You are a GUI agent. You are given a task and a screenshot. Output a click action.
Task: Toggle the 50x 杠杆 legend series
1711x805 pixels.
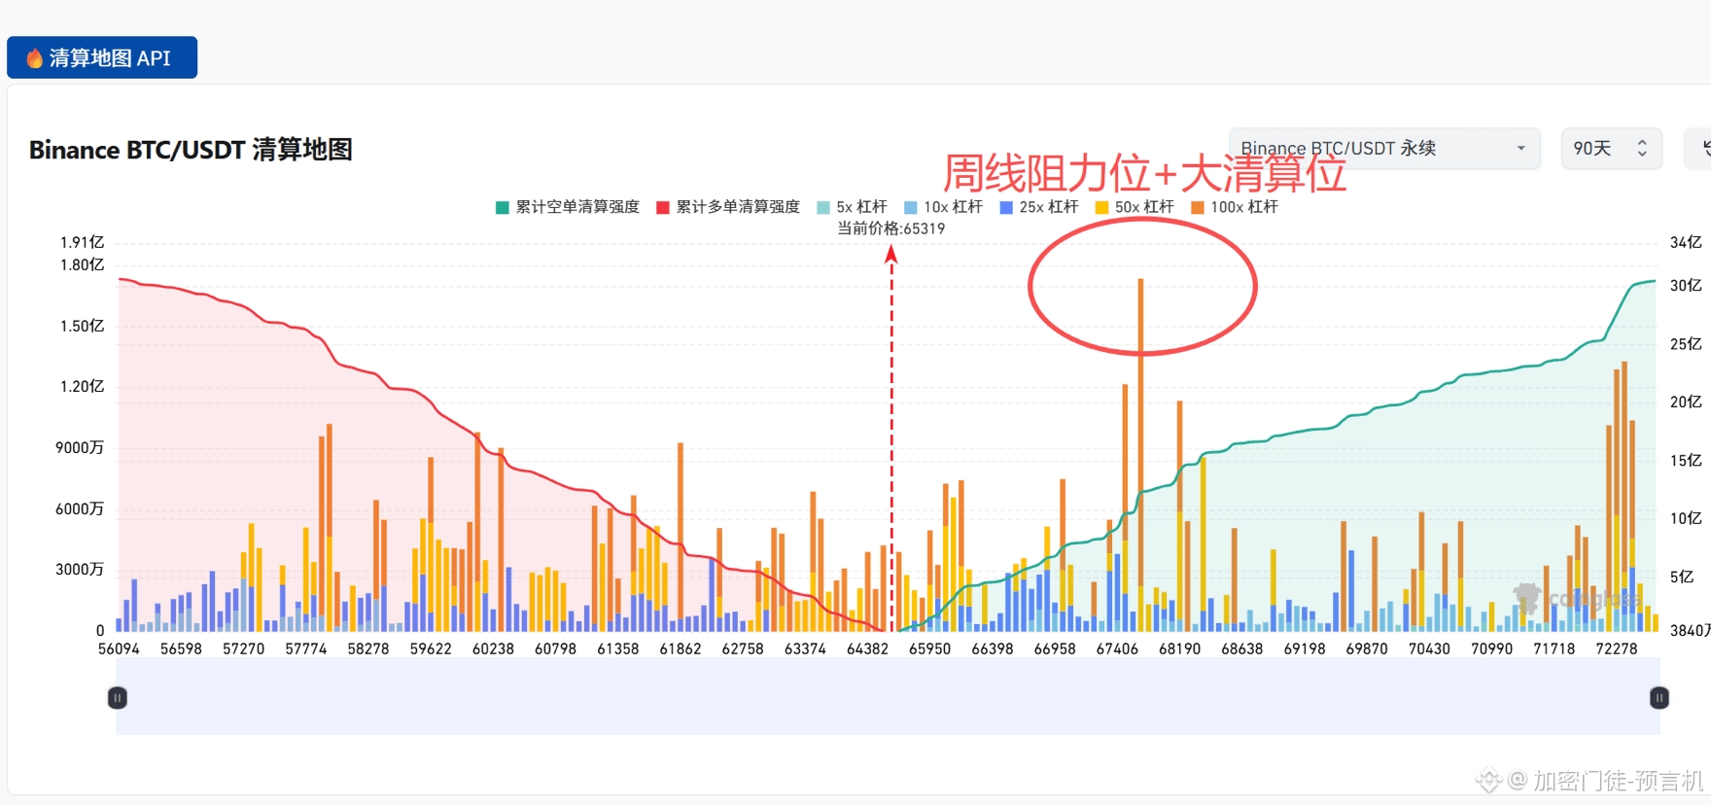click(x=1135, y=207)
